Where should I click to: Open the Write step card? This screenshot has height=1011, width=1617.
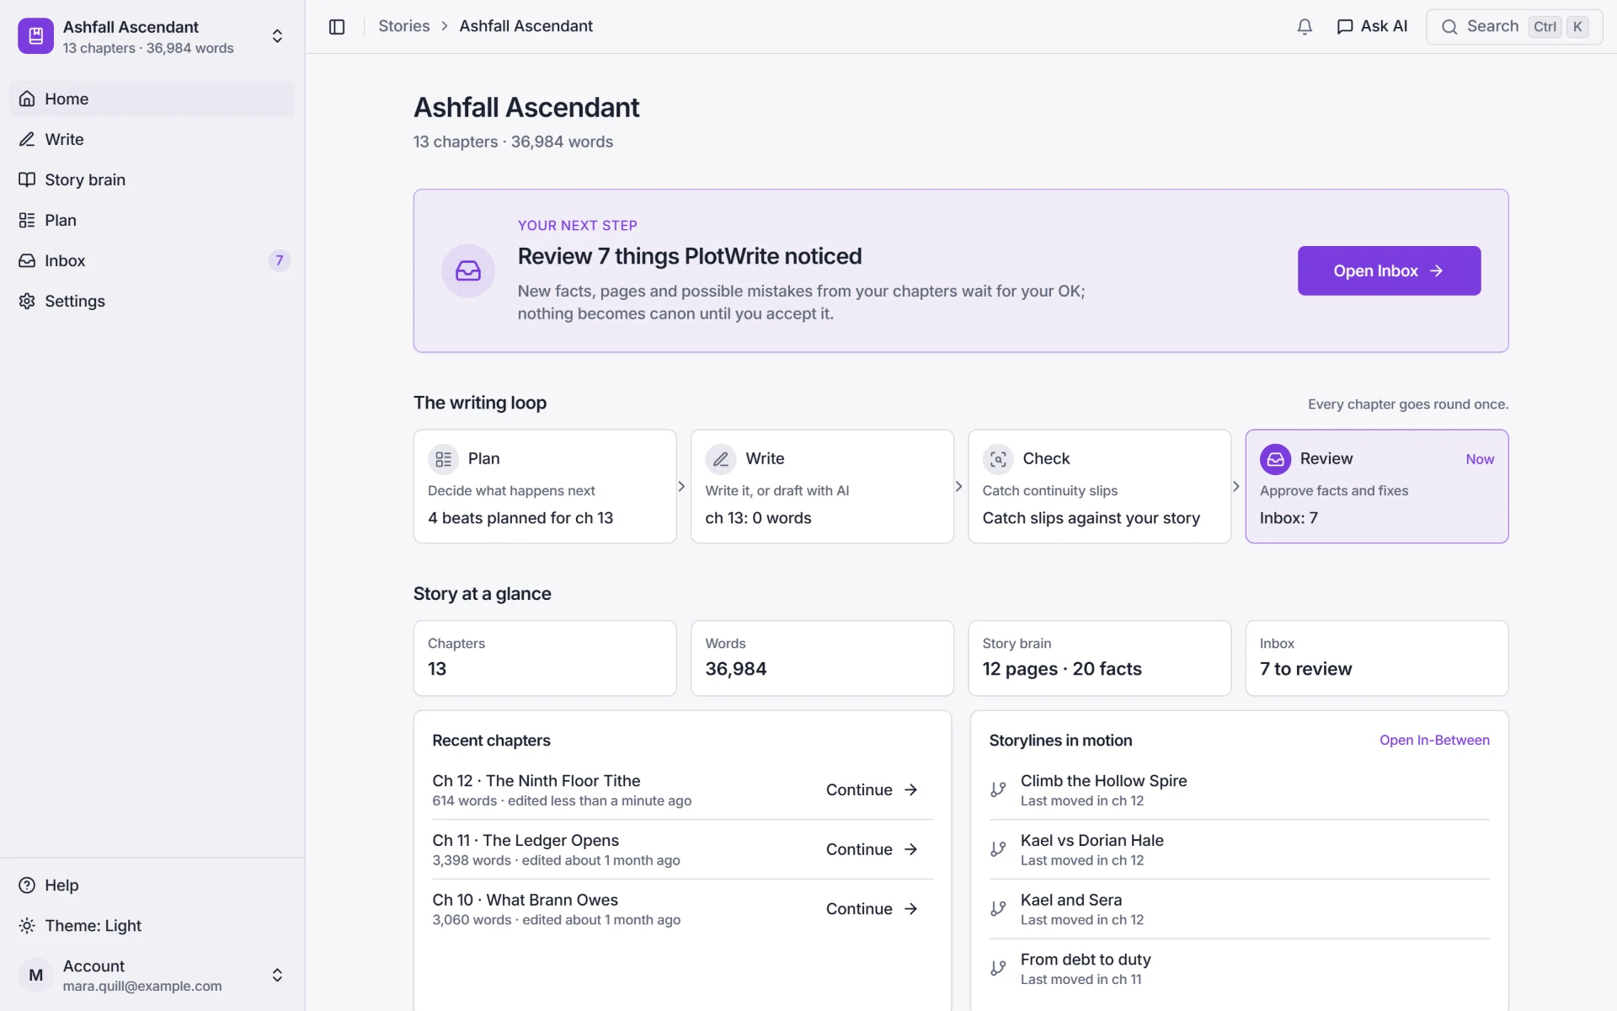coord(822,487)
